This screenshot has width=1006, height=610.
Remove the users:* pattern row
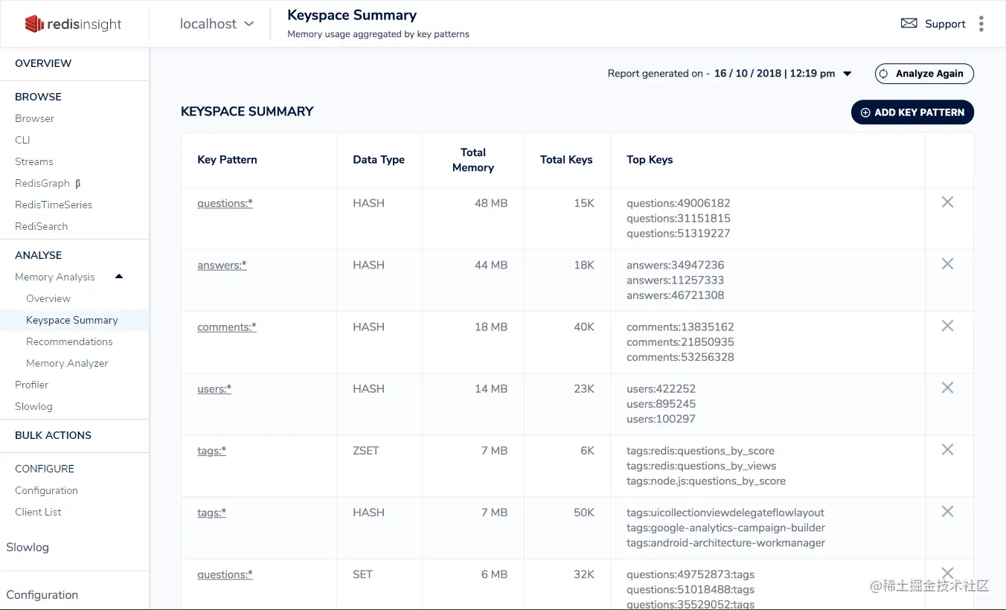[x=947, y=388]
